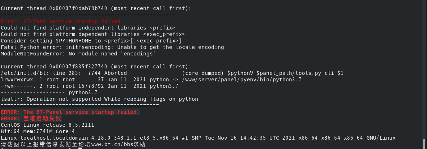427x149 pixels.
Task: Click 'Could not find platform dependent libraries' line
Action: tap(92, 34)
